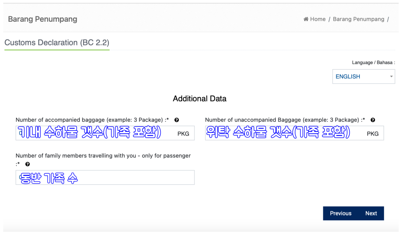Focus the number of family members field
Screen dimensions: 404x233
point(105,177)
